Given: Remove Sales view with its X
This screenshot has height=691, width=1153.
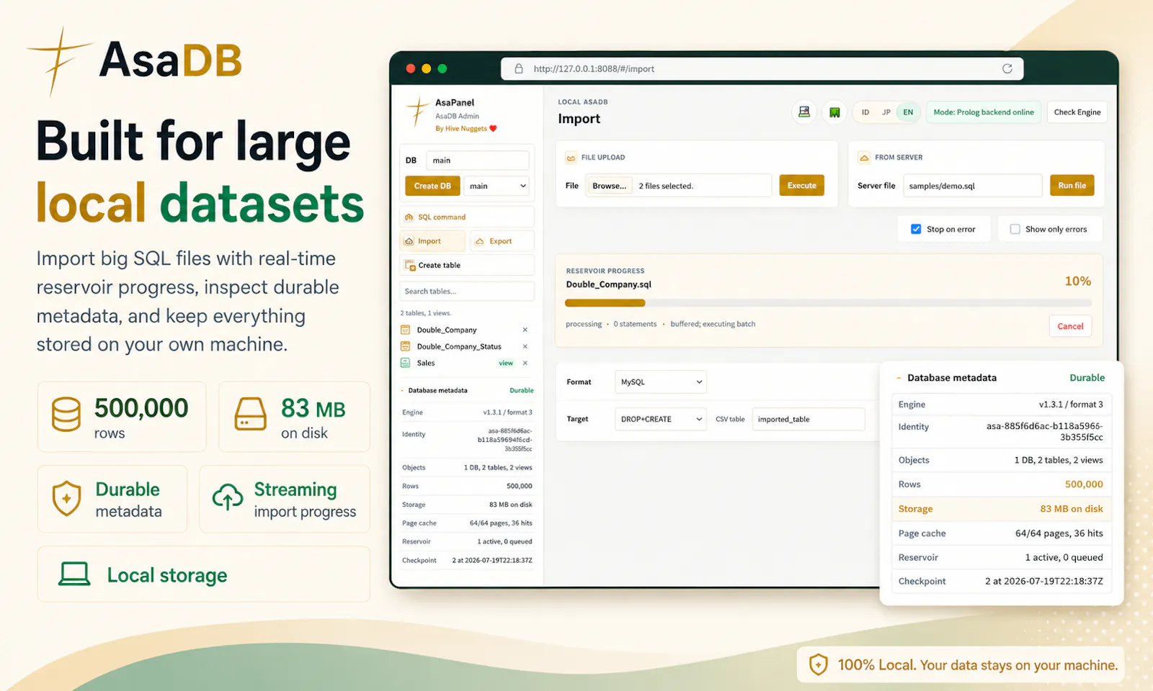Looking at the screenshot, I should [x=525, y=363].
